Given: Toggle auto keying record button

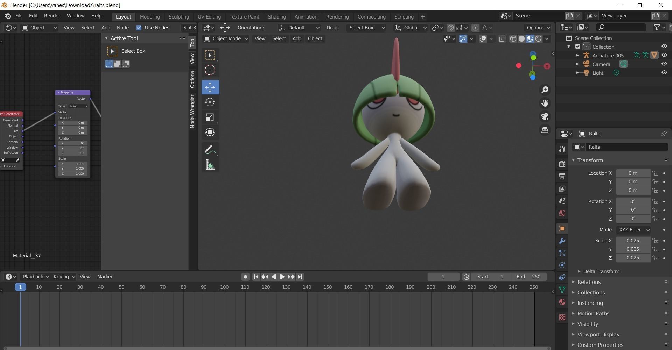Looking at the screenshot, I should pyautogui.click(x=245, y=277).
